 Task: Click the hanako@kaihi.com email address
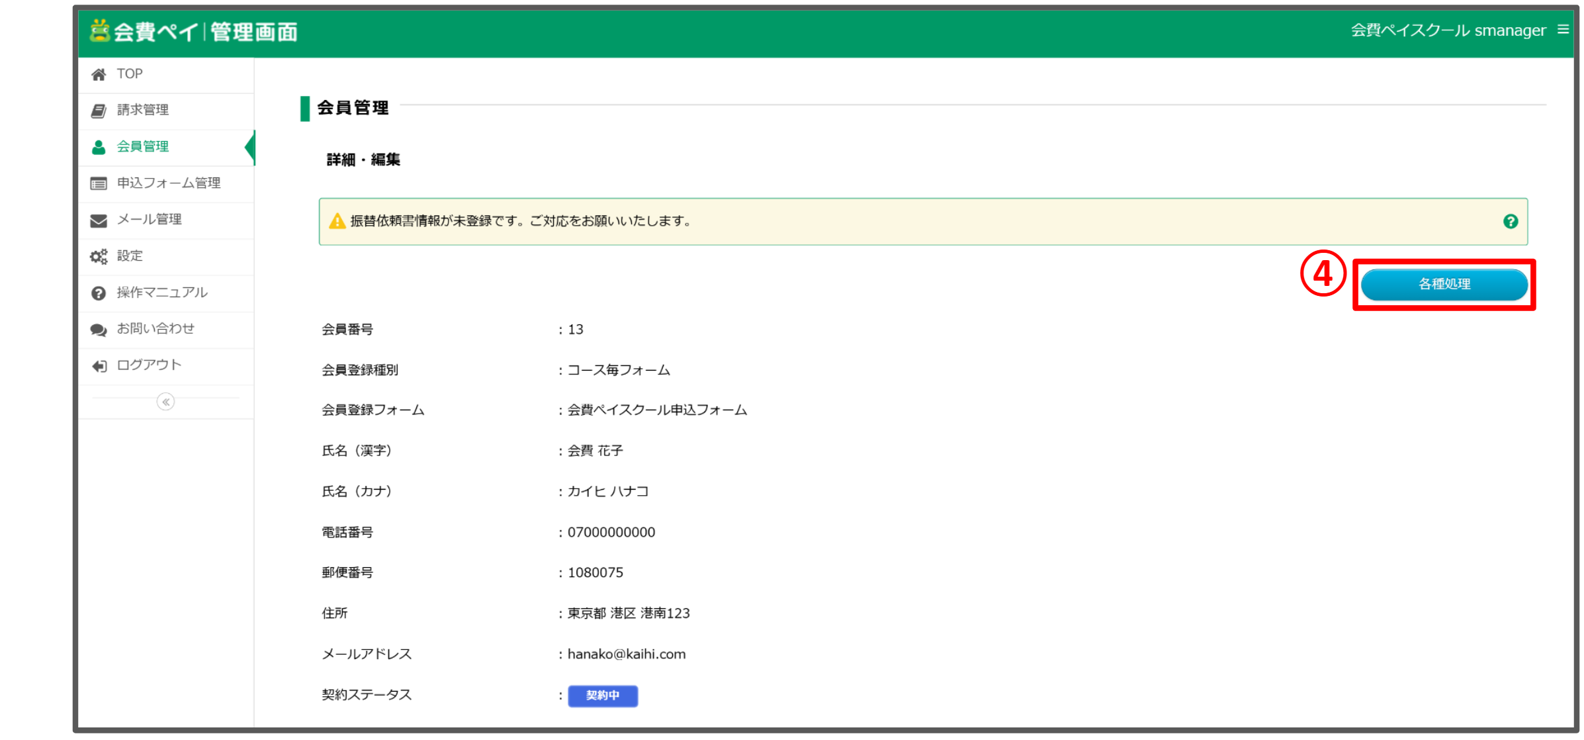click(626, 654)
